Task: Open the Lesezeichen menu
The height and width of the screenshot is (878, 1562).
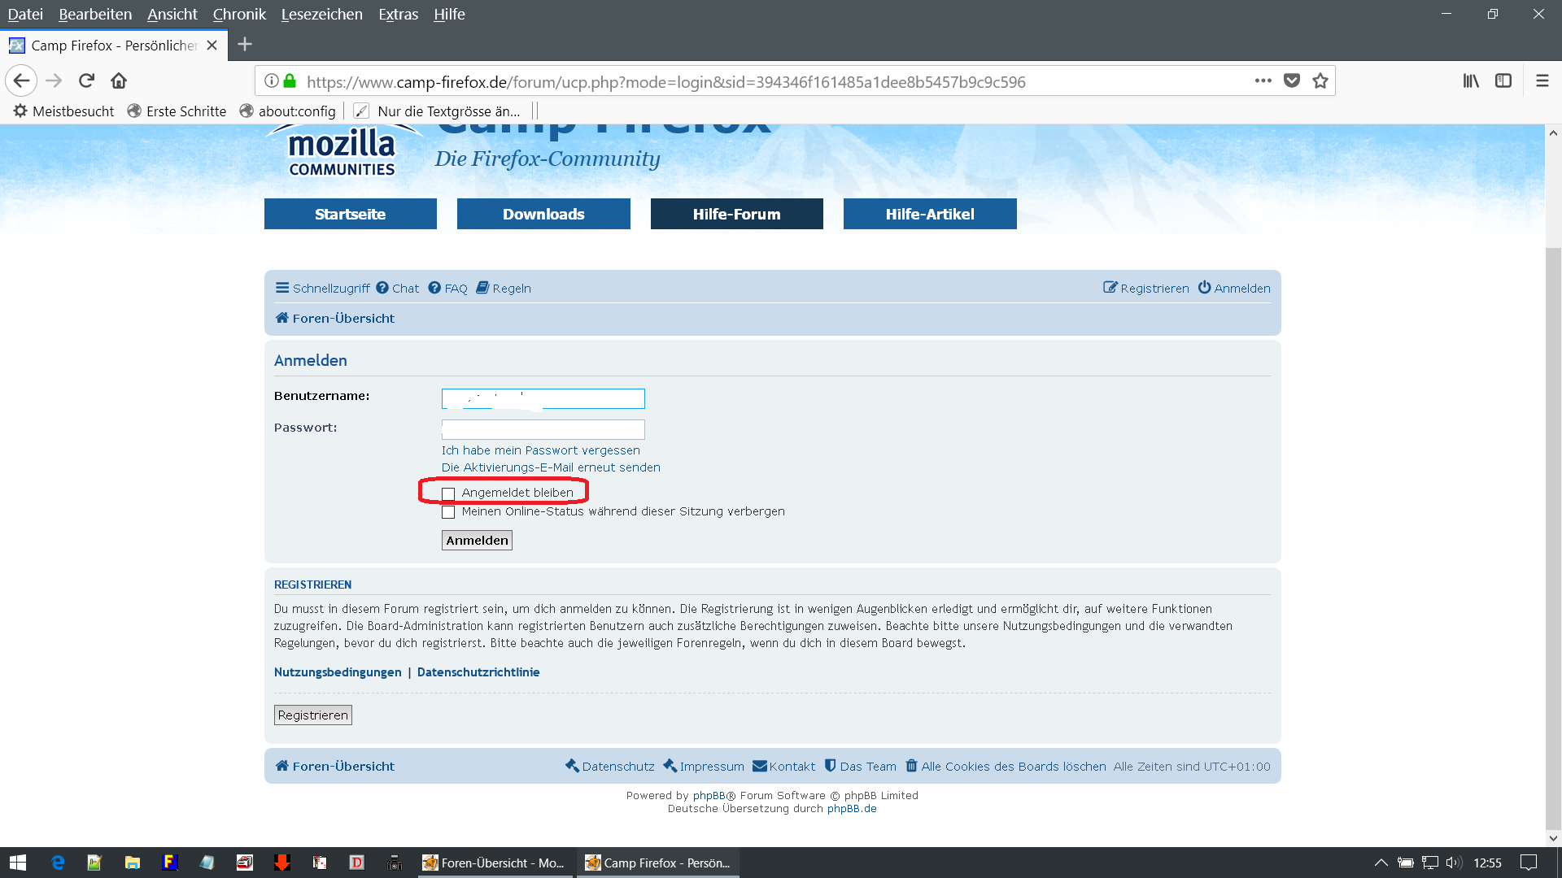Action: 321,14
